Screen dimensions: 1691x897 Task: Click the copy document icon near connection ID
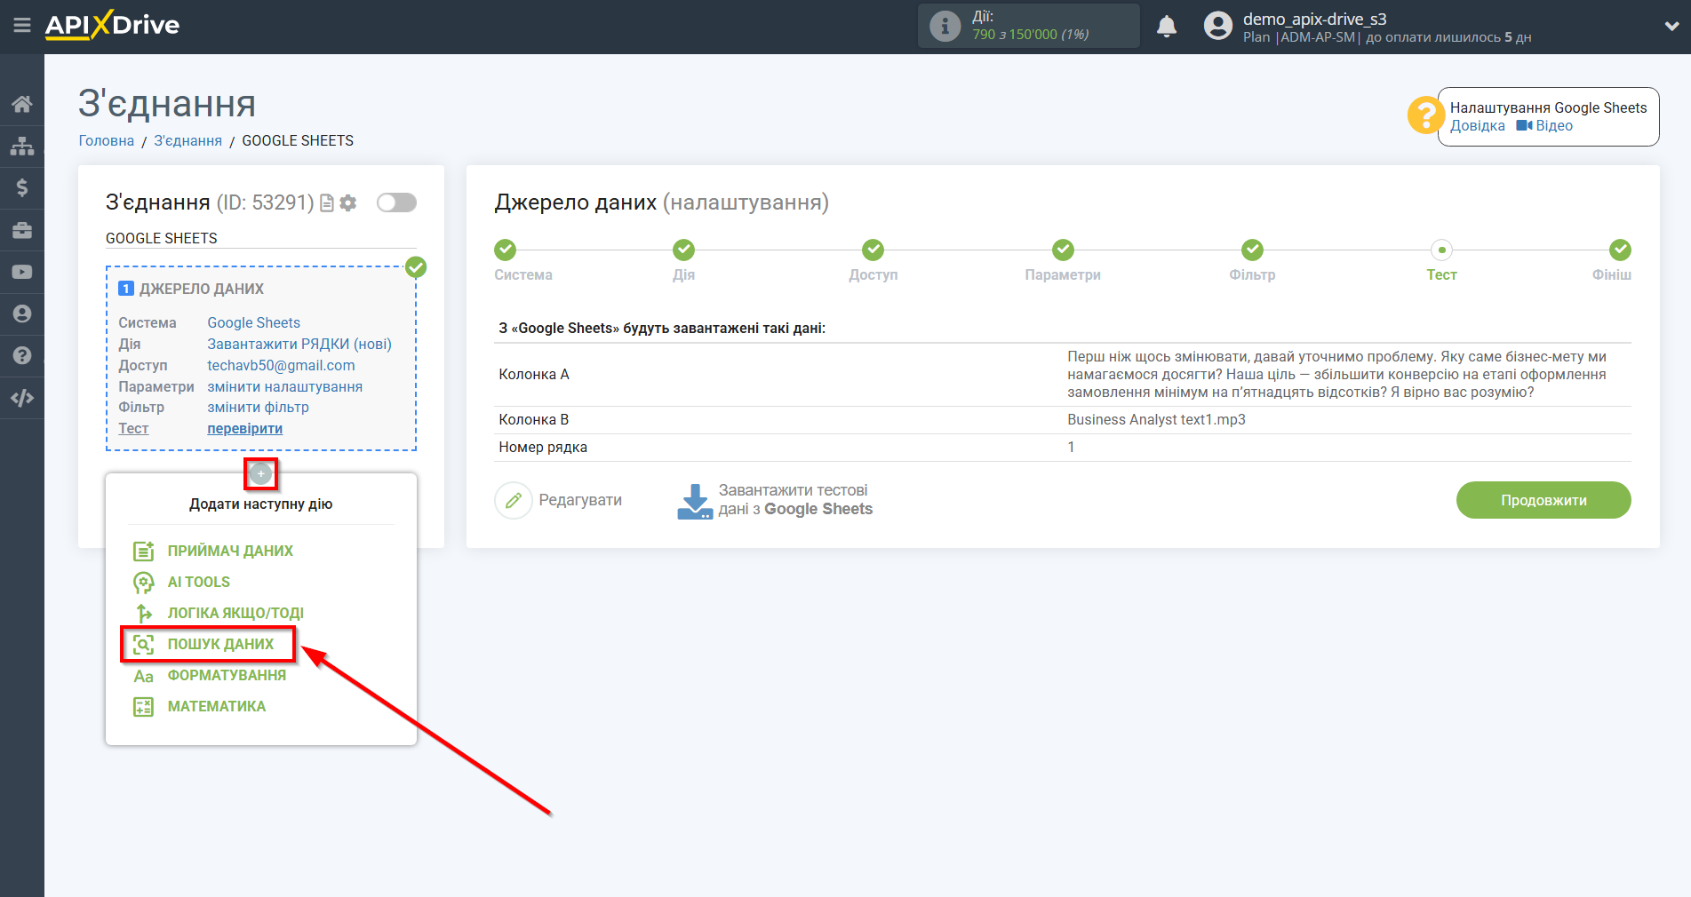[327, 203]
